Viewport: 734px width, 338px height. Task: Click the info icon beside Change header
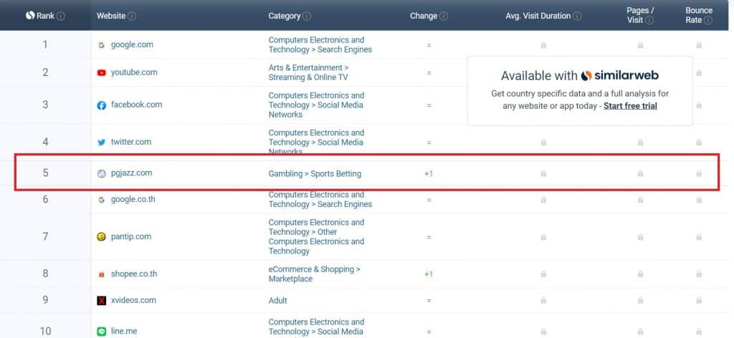click(444, 16)
